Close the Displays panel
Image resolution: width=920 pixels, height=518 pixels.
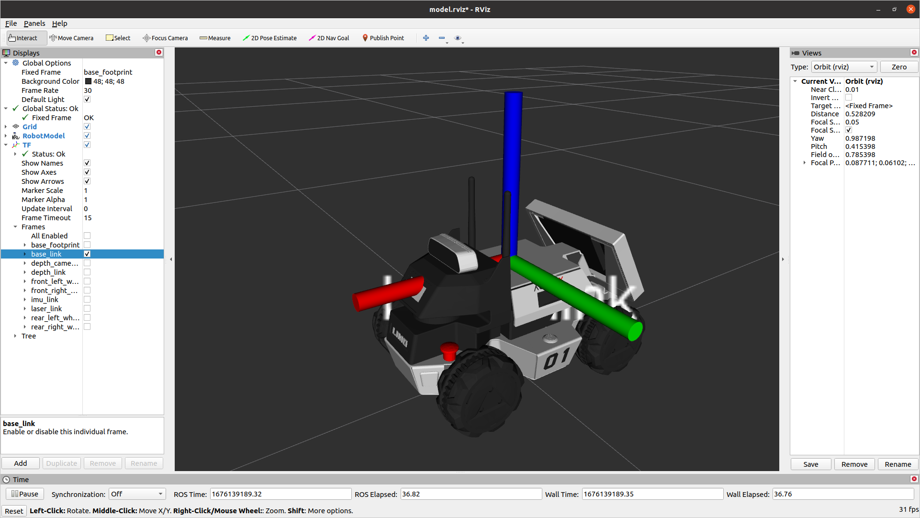159,53
